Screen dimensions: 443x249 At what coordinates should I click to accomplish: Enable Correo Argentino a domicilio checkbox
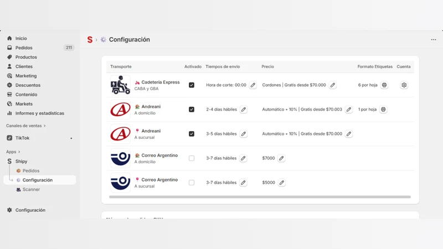192,158
